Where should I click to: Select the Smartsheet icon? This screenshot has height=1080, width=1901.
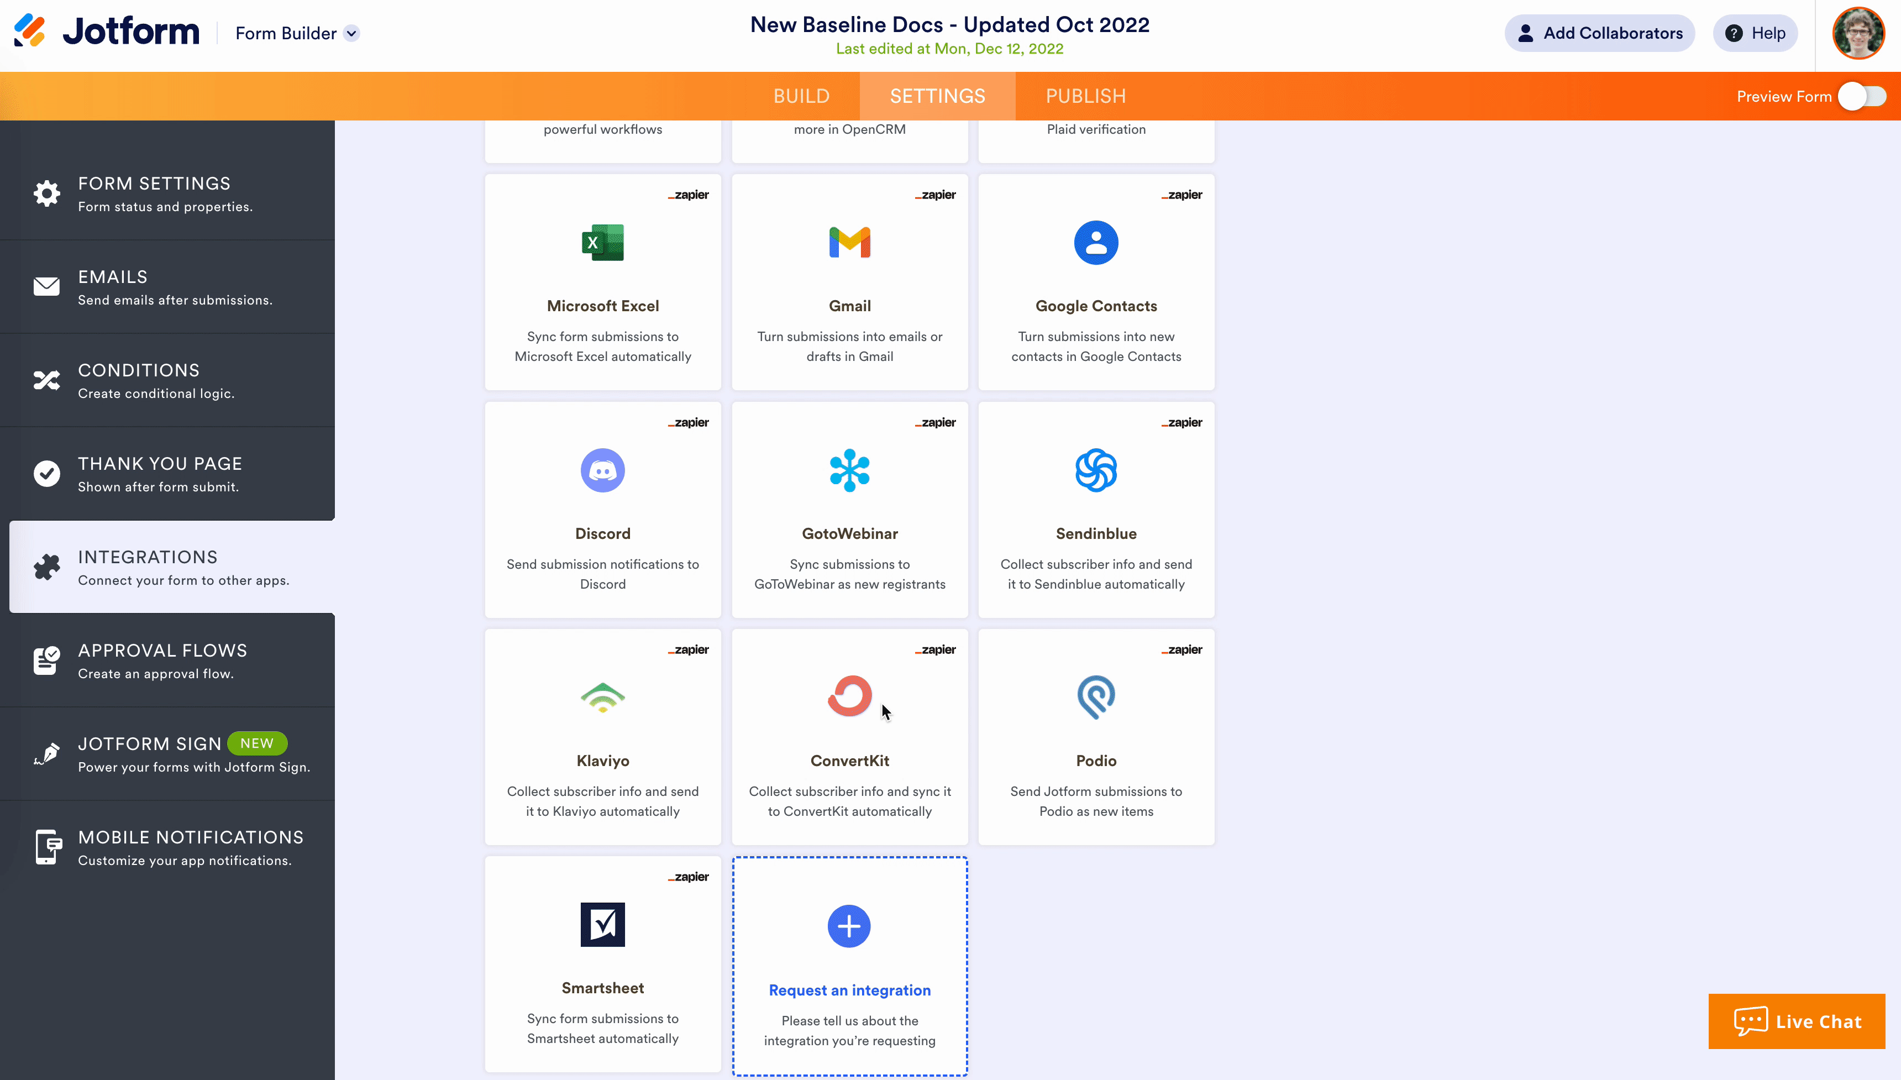tap(603, 924)
